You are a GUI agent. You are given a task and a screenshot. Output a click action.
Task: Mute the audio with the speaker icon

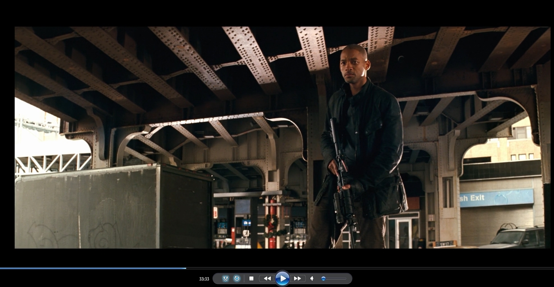point(312,278)
